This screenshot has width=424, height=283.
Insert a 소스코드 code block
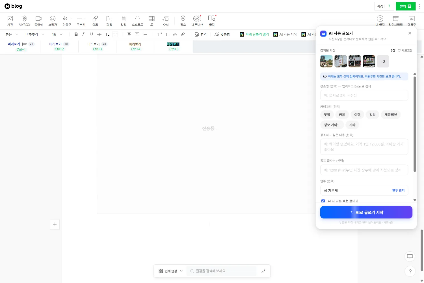(x=138, y=21)
